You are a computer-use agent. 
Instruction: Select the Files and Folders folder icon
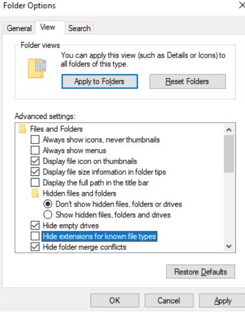[22, 129]
